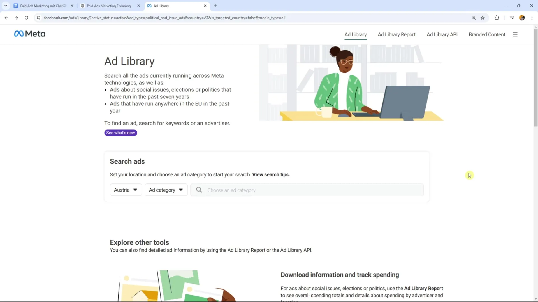538x302 pixels.
Task: Close the Ad Library tab
Action: coord(205,6)
